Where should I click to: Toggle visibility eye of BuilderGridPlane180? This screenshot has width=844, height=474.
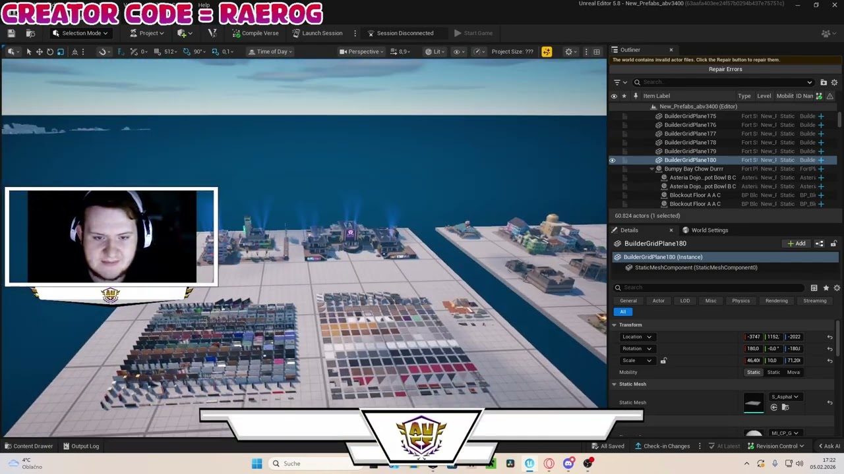[613, 160]
